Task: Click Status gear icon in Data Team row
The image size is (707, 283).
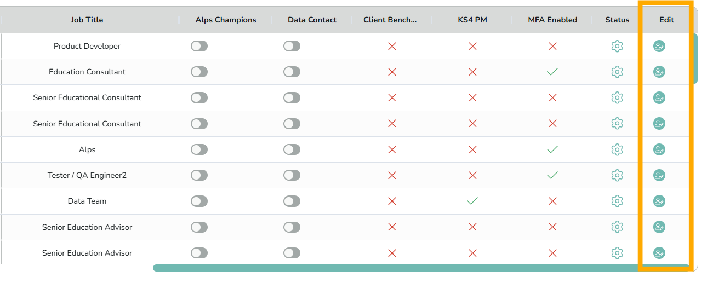Action: (617, 201)
